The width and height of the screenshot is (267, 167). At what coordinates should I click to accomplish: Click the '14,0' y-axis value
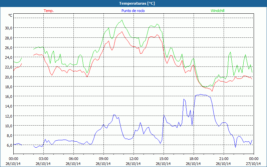click(x=9, y=106)
